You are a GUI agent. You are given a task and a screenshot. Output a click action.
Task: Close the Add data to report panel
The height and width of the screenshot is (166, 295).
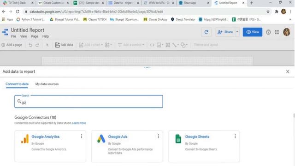pyautogui.click(x=288, y=71)
